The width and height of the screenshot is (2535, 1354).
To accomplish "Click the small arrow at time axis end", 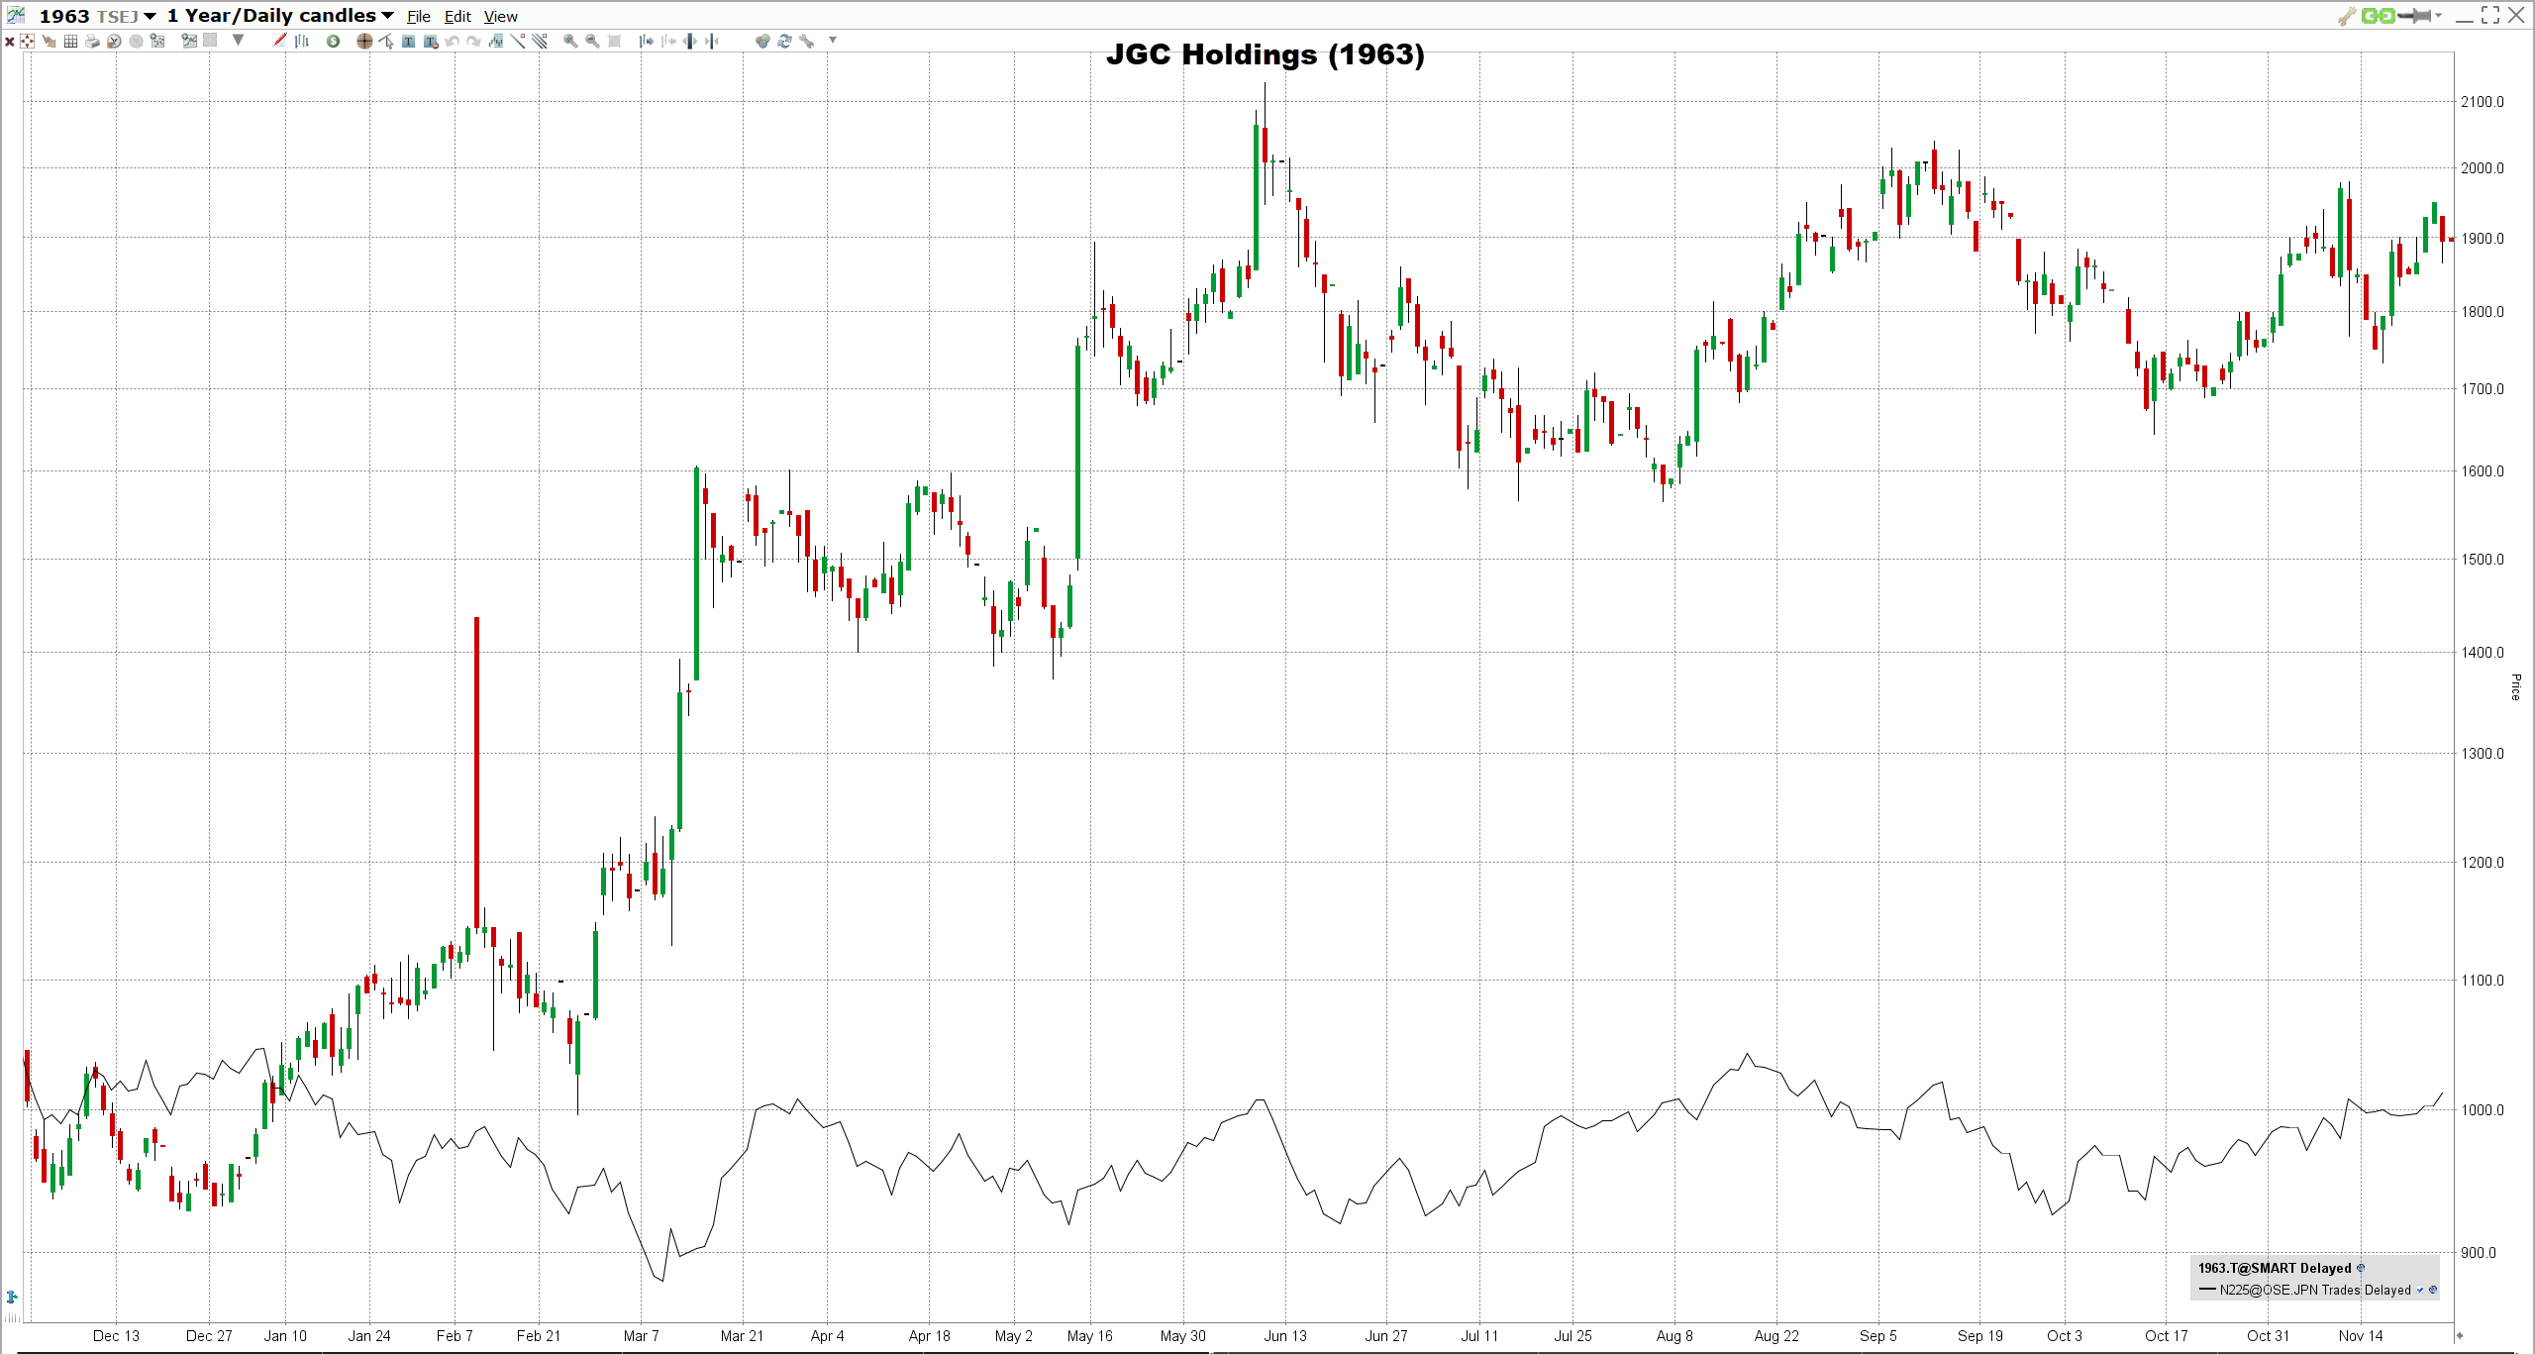I will tap(2459, 1335).
